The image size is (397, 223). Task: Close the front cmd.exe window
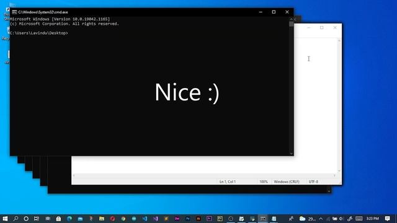287,12
